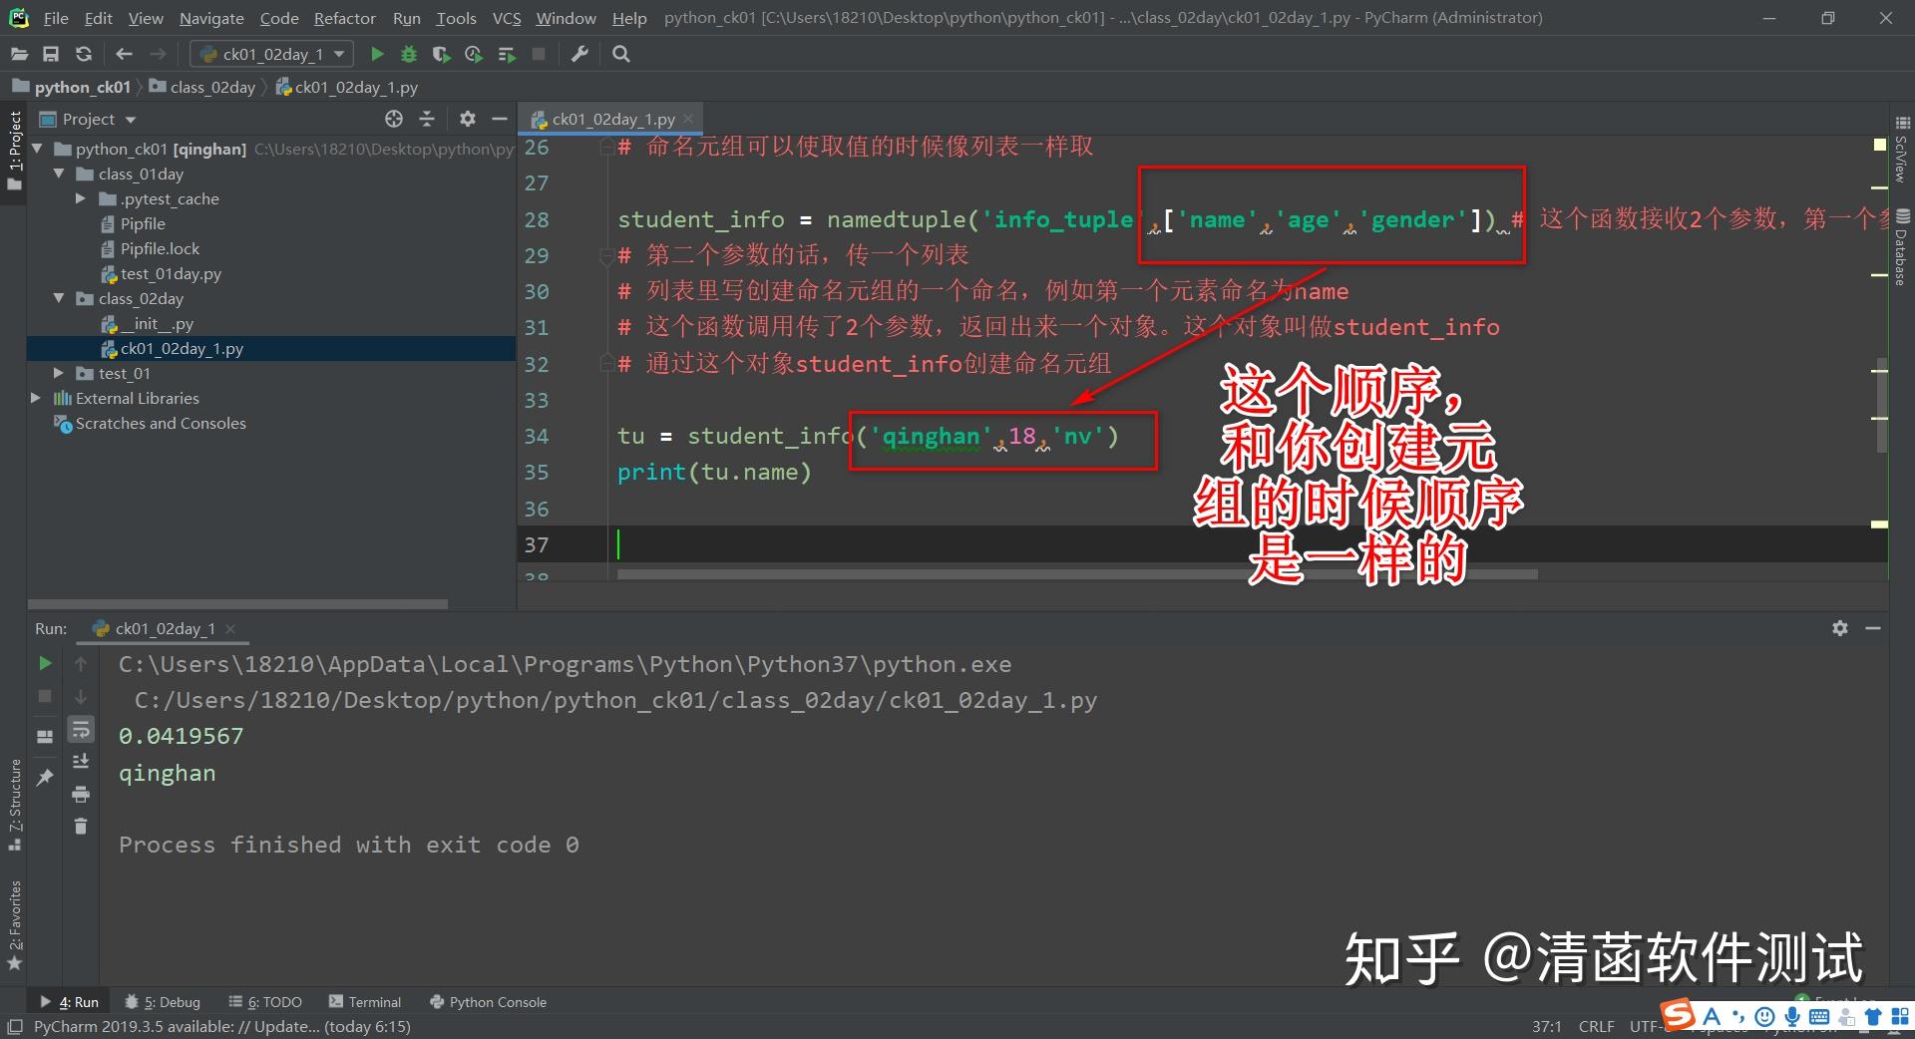Start debugging with the bug icon
This screenshot has height=1039, width=1915.
[x=409, y=54]
